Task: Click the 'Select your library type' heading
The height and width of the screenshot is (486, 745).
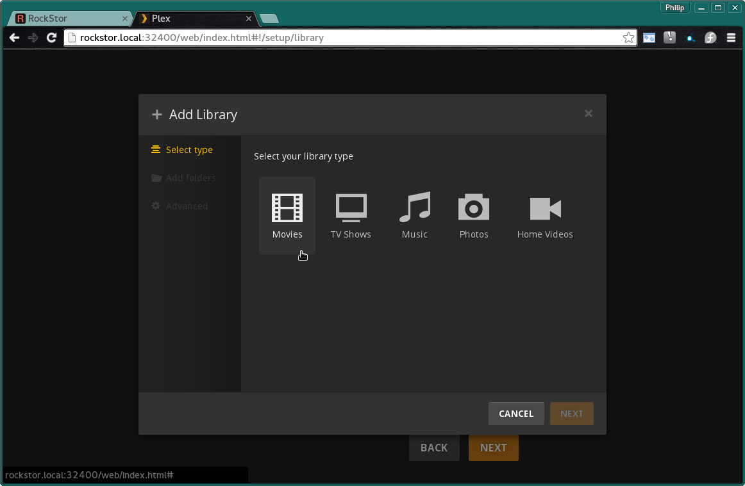Action: (303, 156)
